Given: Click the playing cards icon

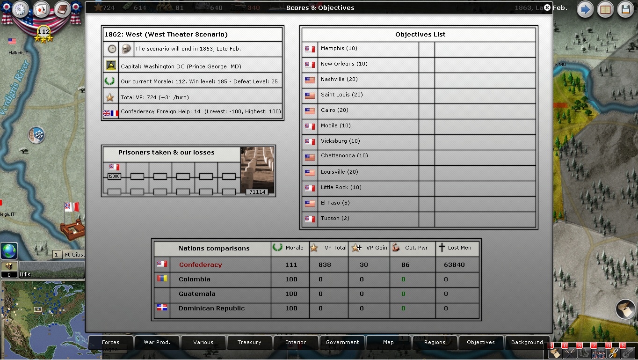Looking at the screenshot, I should tap(41, 9).
